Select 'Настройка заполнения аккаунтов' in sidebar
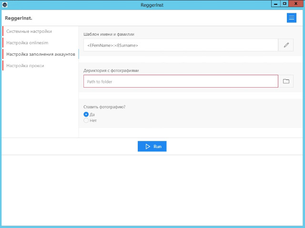The width and height of the screenshot is (305, 228). 41,54
